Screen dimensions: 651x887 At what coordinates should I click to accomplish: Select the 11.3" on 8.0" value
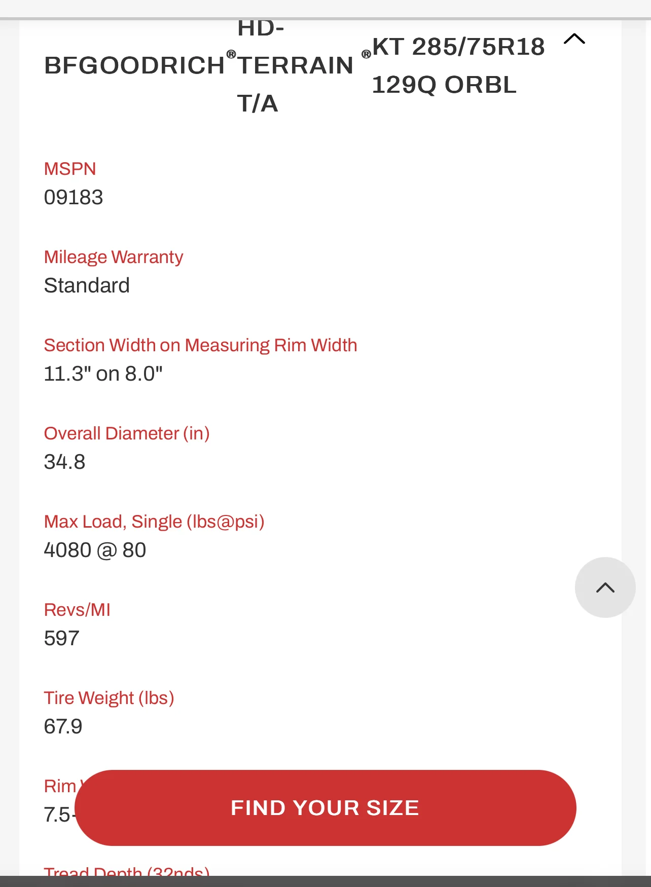point(103,374)
